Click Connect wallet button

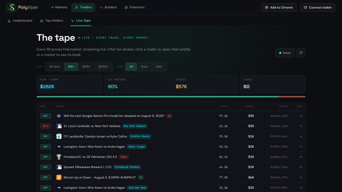coord(317,7)
